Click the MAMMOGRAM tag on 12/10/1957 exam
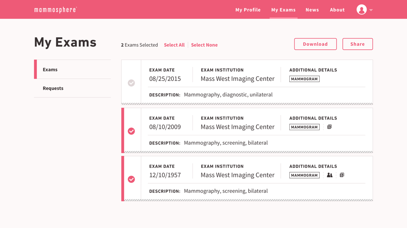 coord(304,175)
